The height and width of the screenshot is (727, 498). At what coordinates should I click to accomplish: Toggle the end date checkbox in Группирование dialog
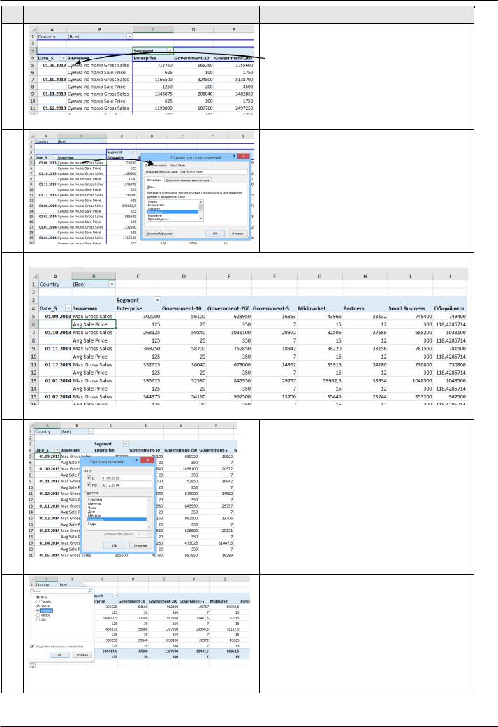[89, 484]
